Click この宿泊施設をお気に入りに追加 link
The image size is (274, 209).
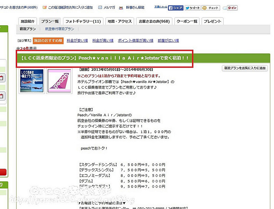[x=71, y=8]
